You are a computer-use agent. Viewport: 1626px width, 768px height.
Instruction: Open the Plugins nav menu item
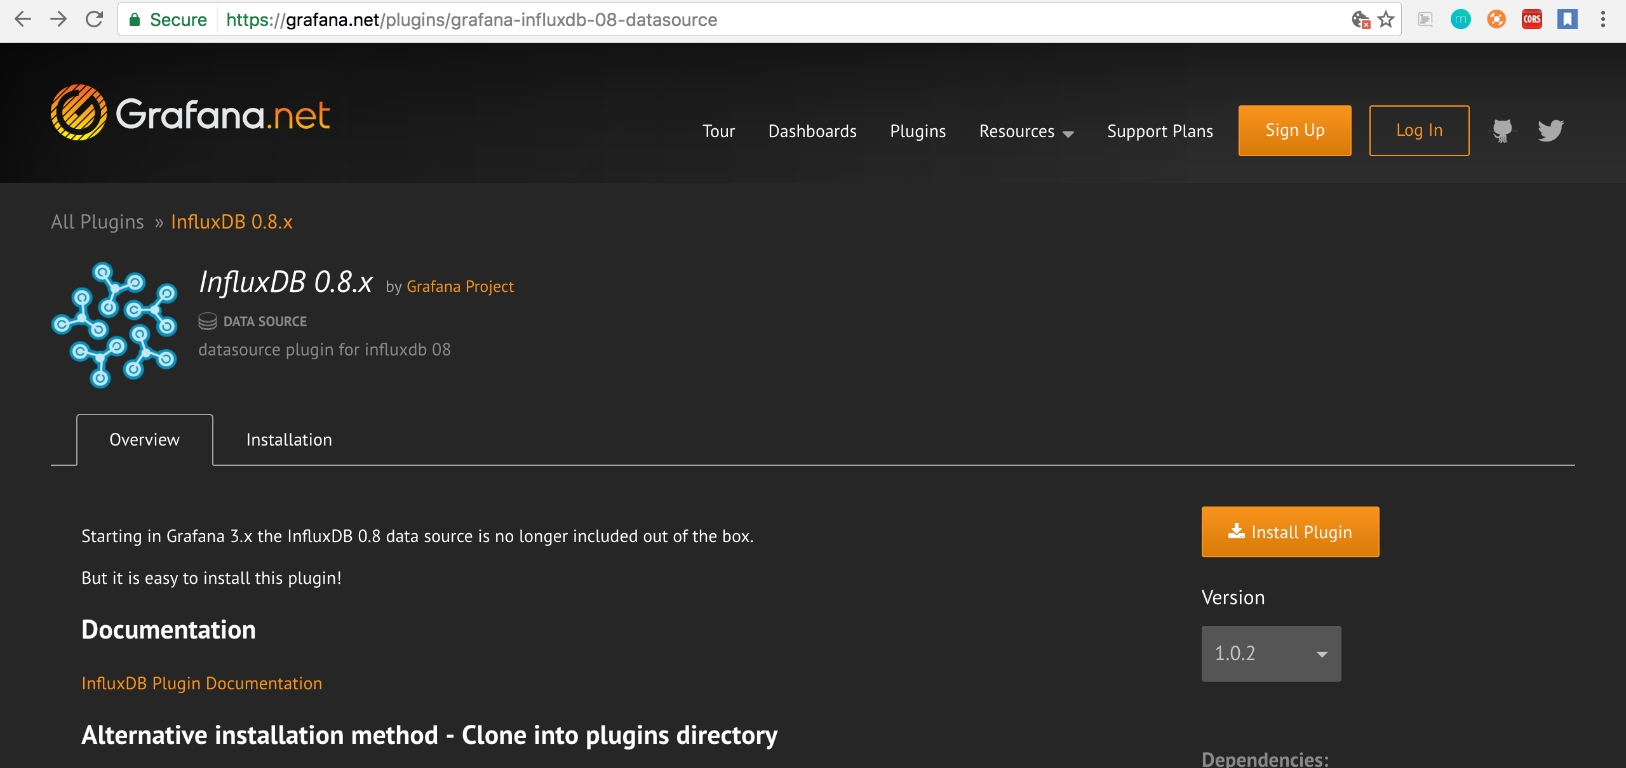(918, 131)
